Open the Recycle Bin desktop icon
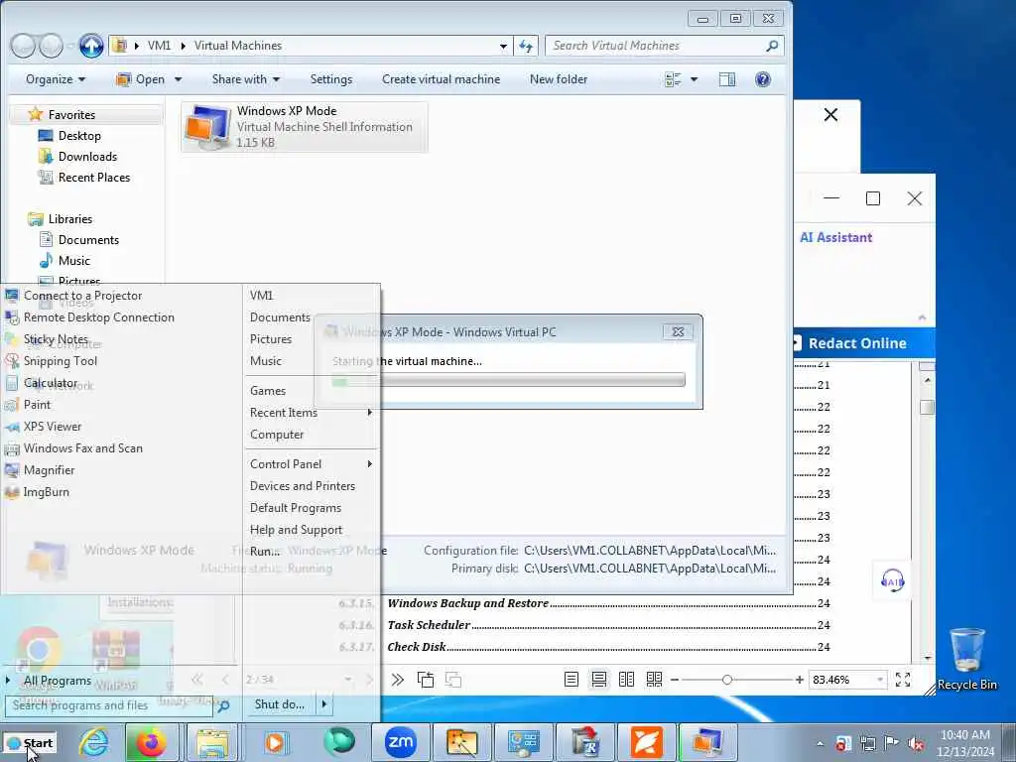 click(966, 659)
